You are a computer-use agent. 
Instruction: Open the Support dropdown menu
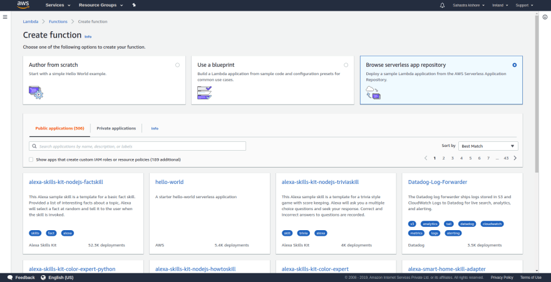[524, 5]
